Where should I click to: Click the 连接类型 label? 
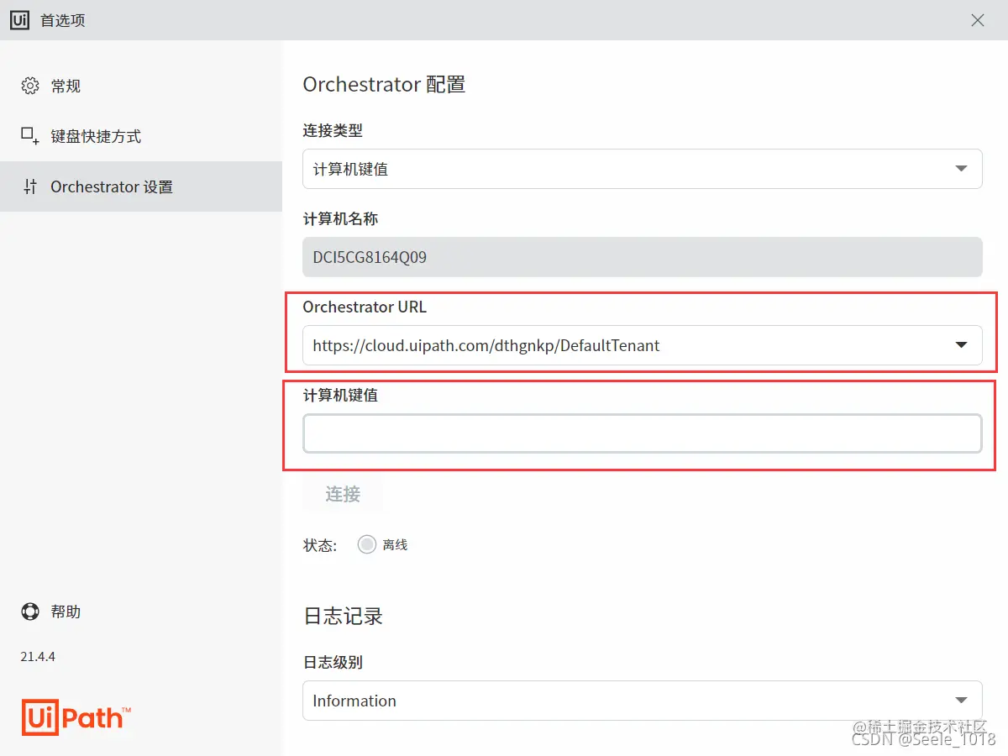coord(333,130)
